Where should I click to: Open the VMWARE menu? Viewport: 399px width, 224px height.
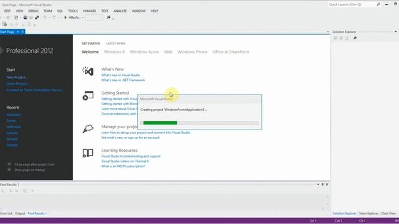tap(89, 11)
